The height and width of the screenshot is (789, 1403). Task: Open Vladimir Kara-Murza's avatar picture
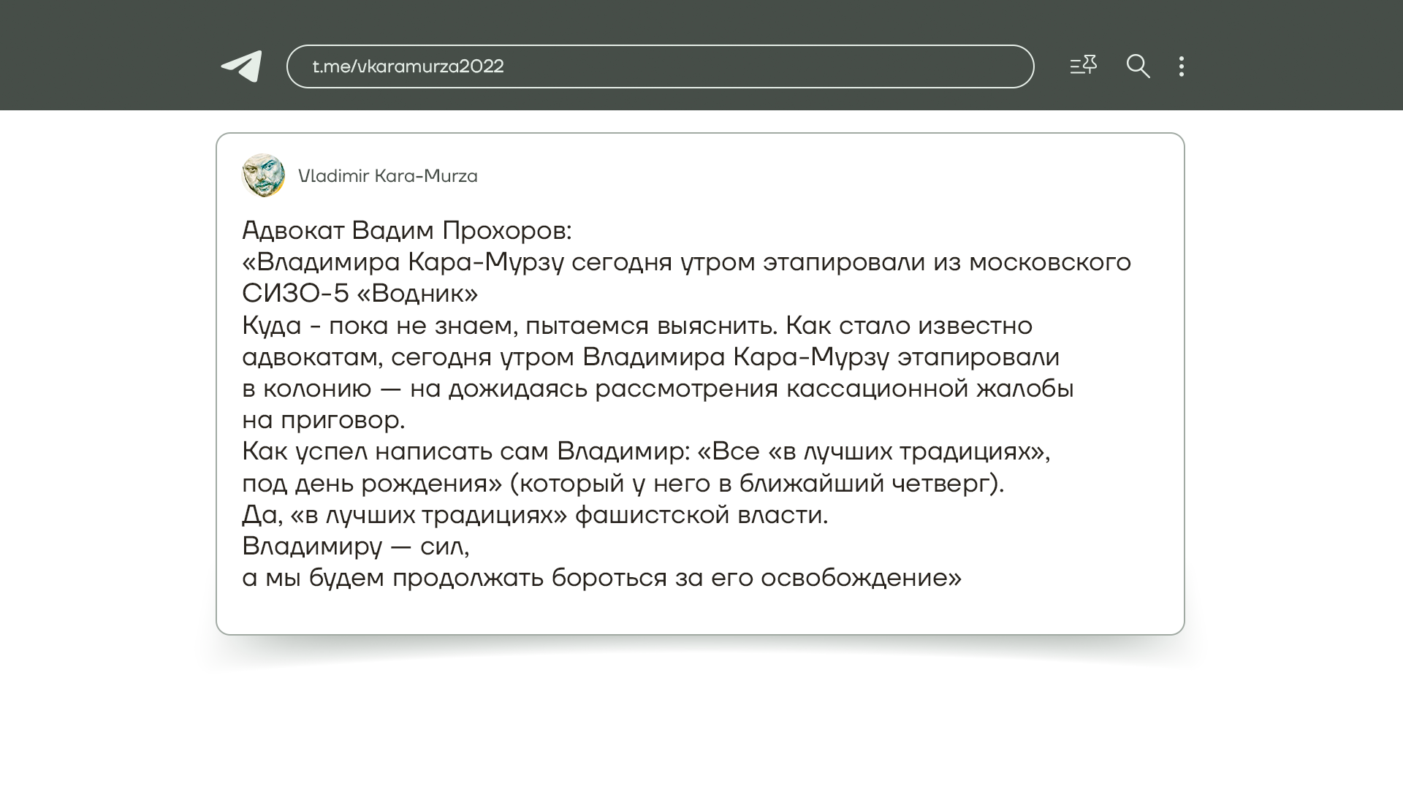pyautogui.click(x=263, y=175)
